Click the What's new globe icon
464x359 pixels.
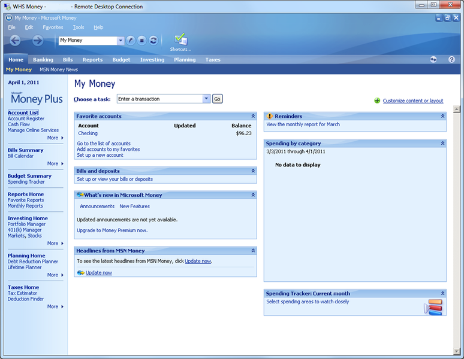coord(80,195)
